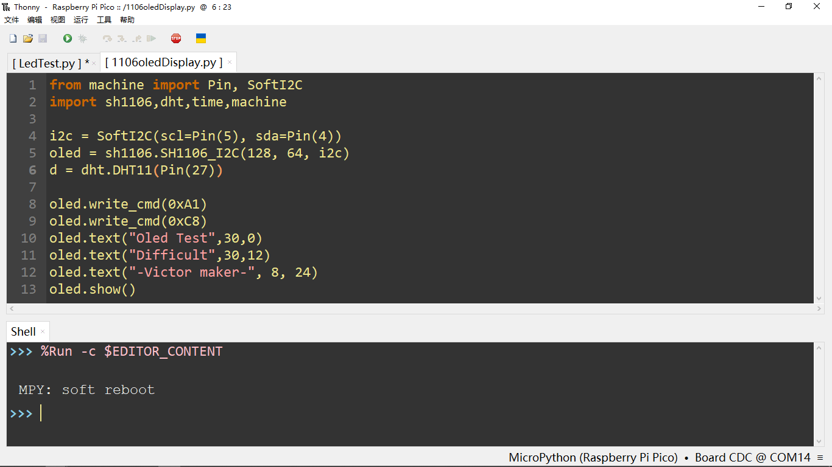Click editor horizontal scrollbar left arrow
Screen dimensions: 832x467
tap(11, 309)
